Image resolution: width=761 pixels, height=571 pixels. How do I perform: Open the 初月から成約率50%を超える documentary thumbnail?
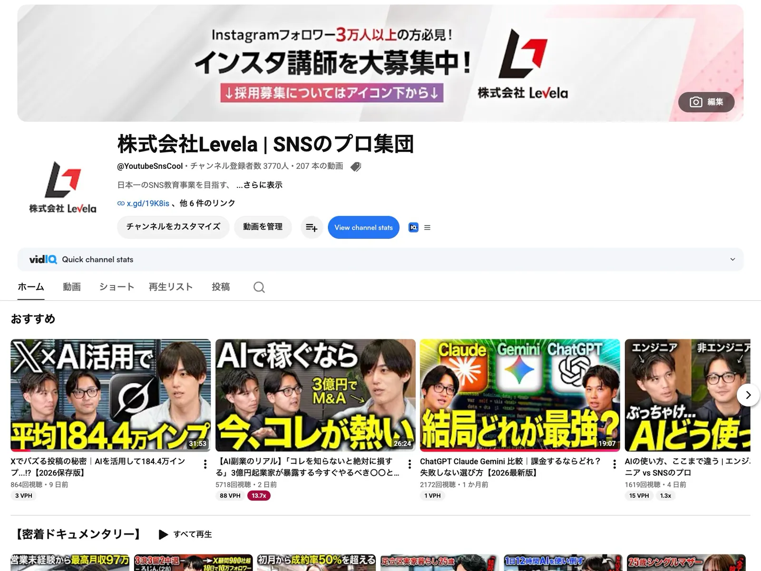[x=316, y=562]
